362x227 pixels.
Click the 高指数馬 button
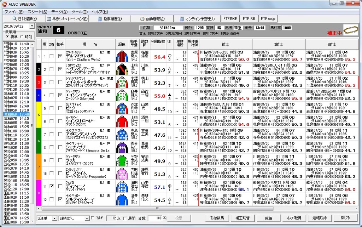[217, 218]
